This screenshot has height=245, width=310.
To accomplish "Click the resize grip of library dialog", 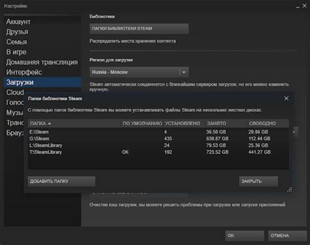I will pyautogui.click(x=289, y=190).
